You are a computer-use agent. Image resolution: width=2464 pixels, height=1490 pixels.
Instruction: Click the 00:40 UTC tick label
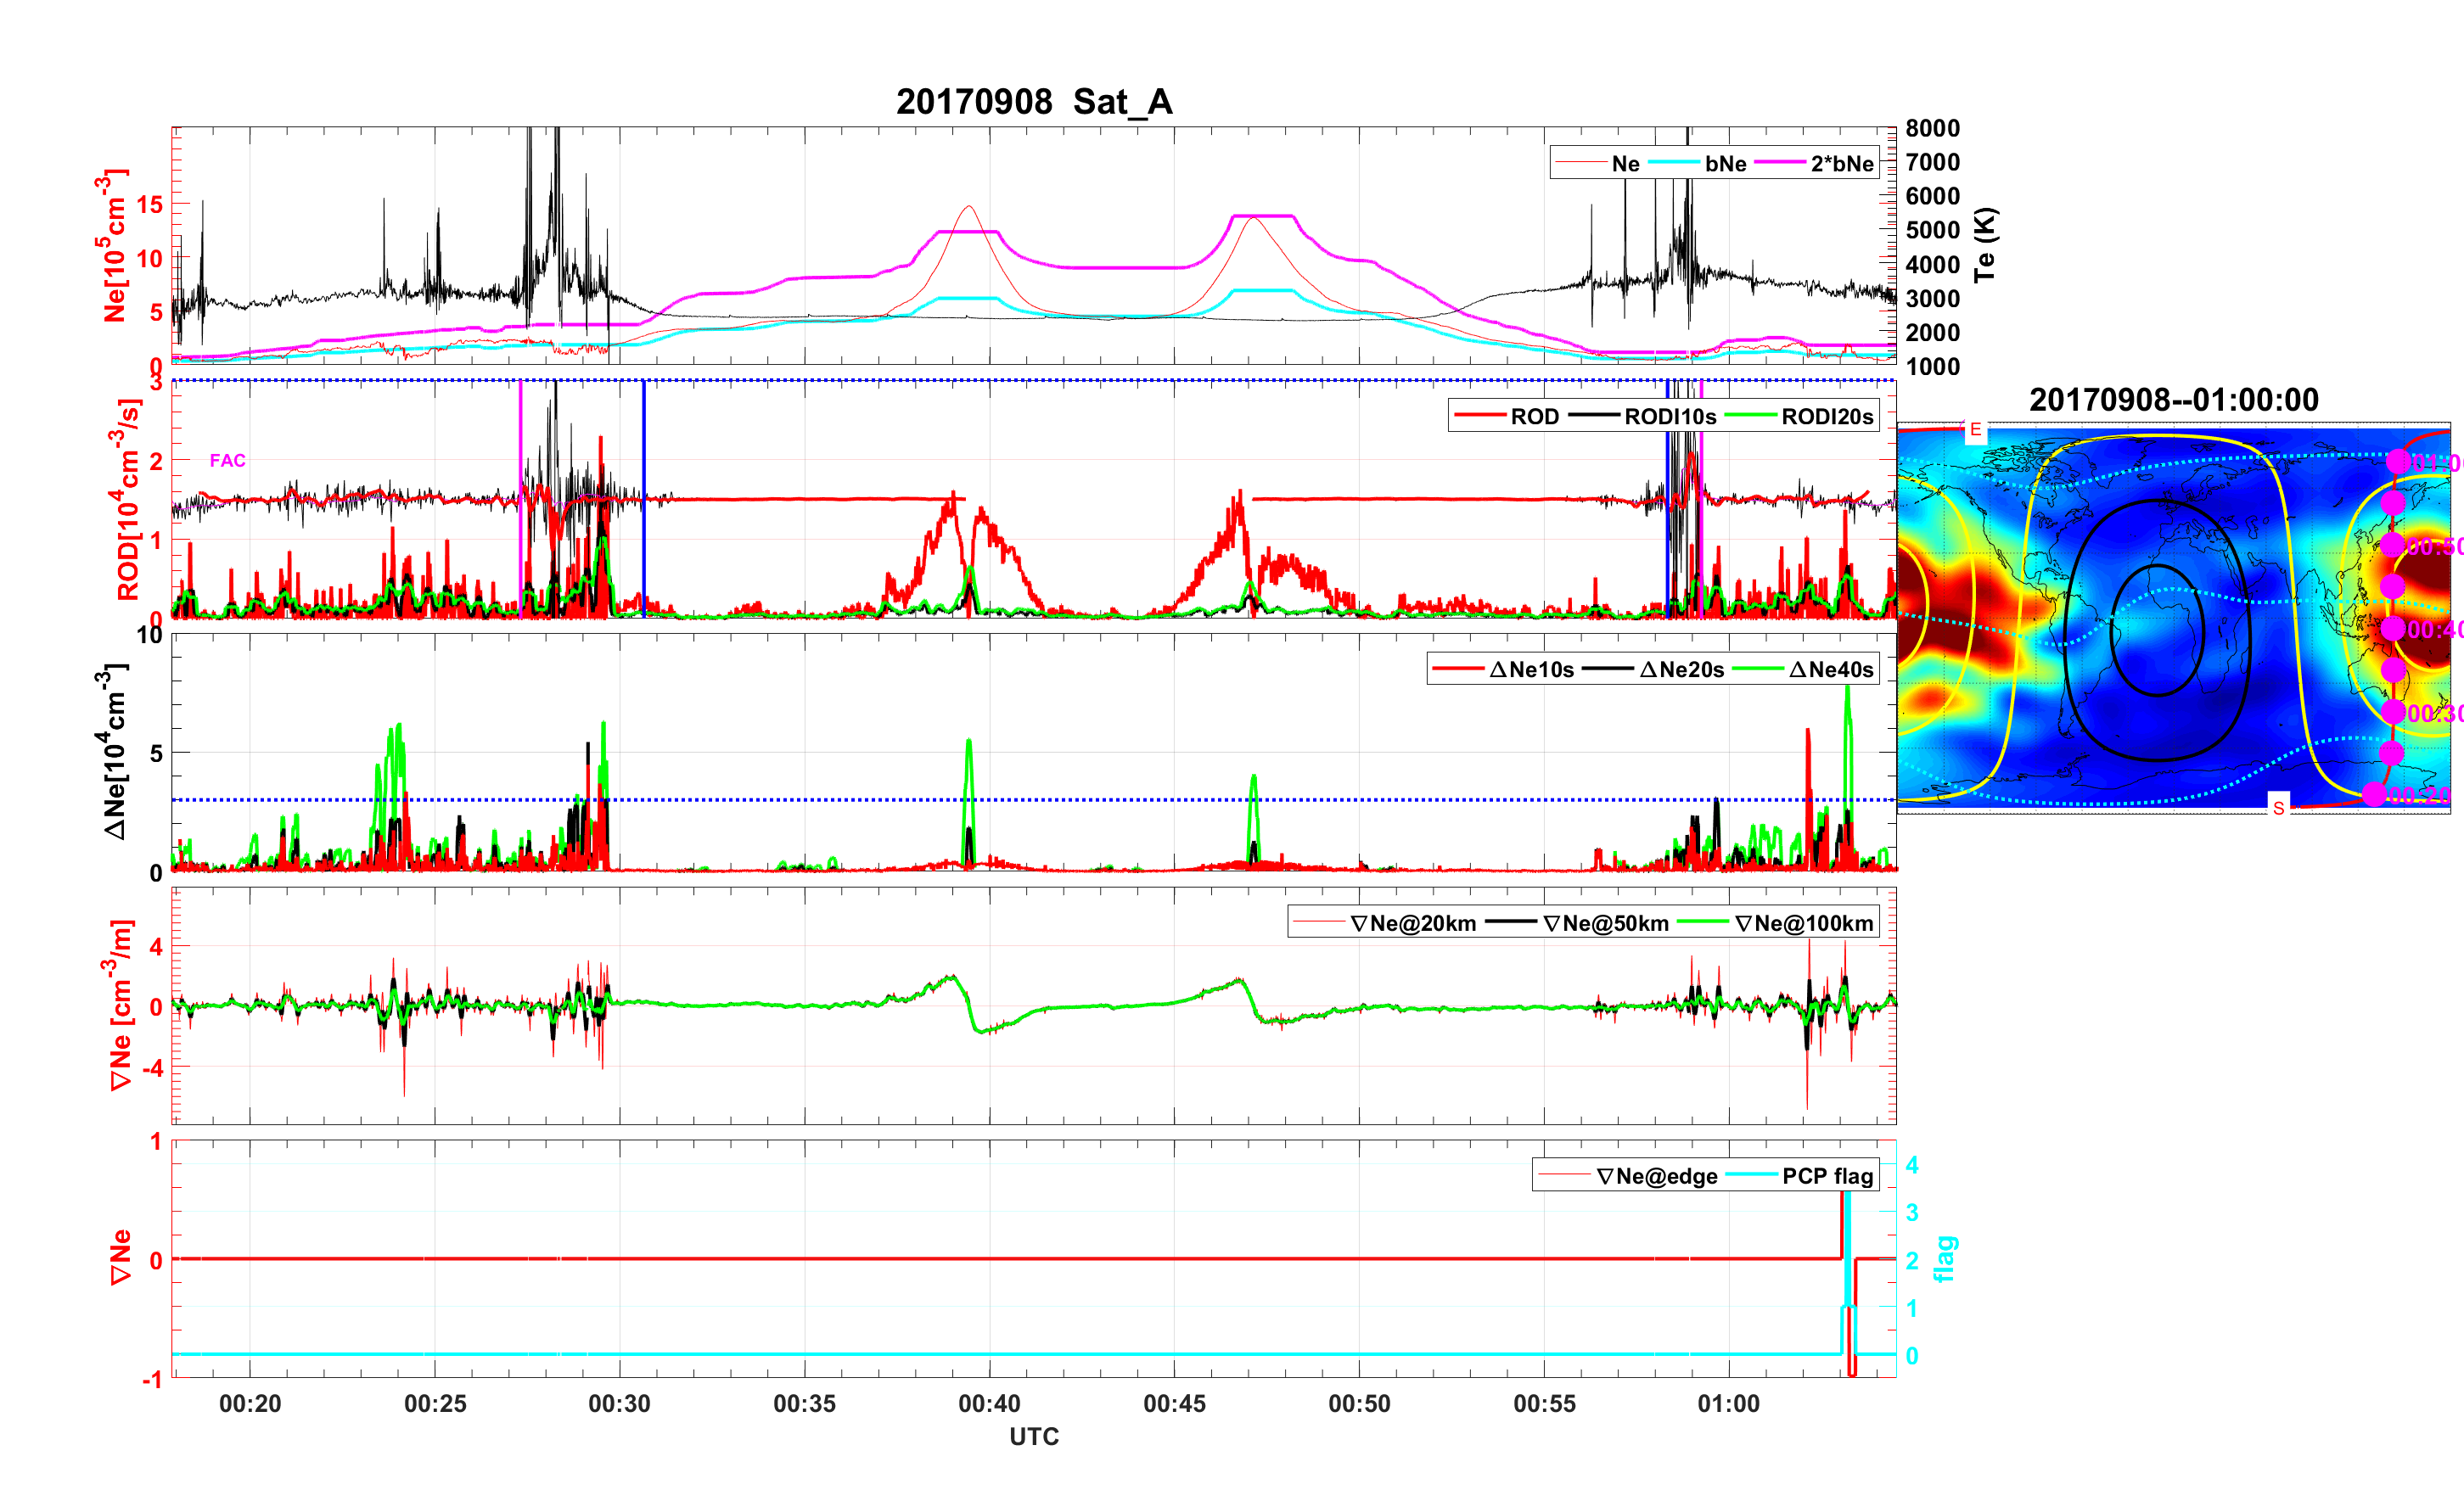coord(988,1403)
